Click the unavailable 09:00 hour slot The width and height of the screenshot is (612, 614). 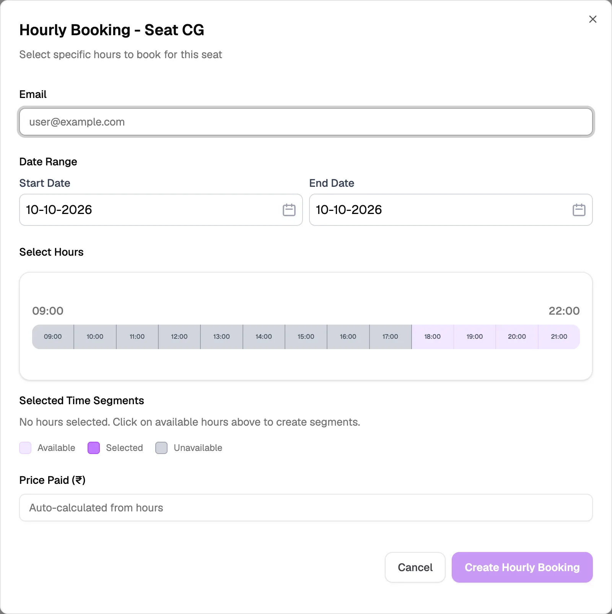click(x=53, y=337)
